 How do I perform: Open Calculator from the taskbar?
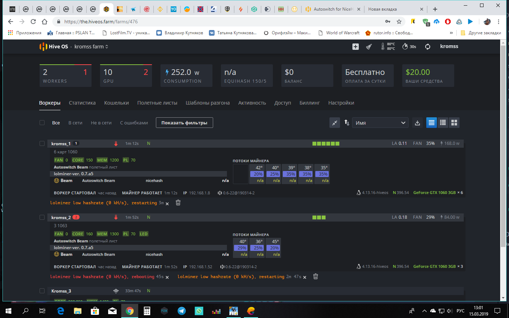(x=147, y=311)
